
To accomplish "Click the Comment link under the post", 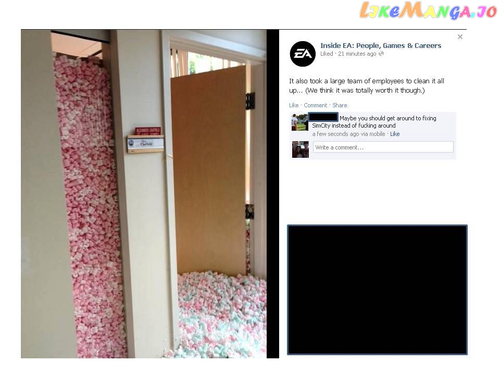I will [316, 105].
